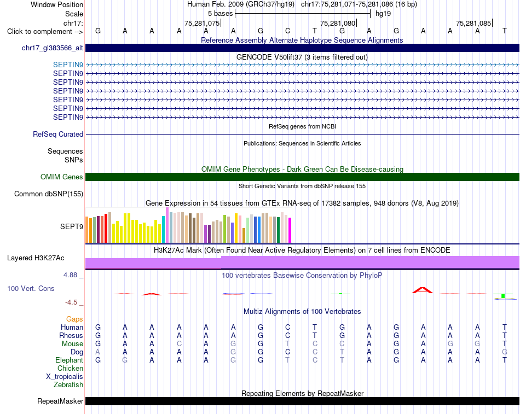Open the OMIM Genes track label
The width and height of the screenshot is (520, 414).
tap(61, 177)
